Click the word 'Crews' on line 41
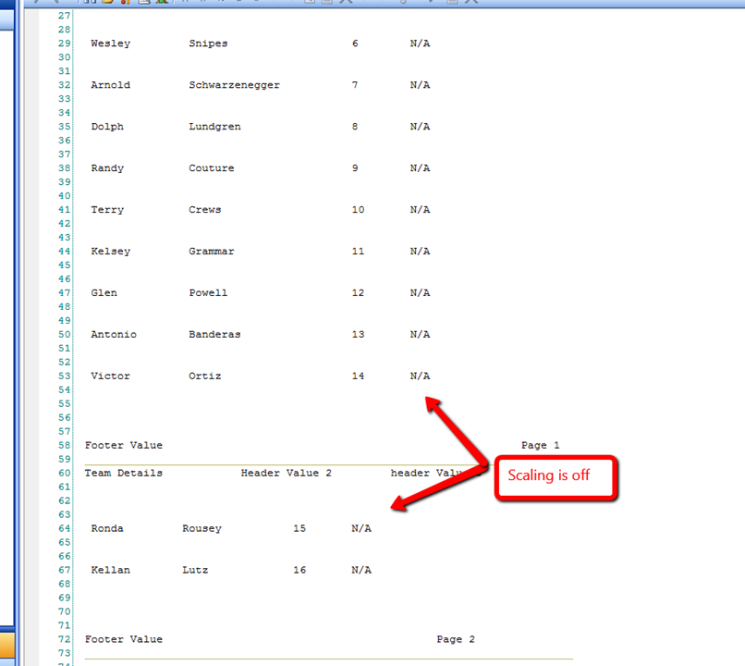Viewport: 745px width, 666px height. pos(205,210)
